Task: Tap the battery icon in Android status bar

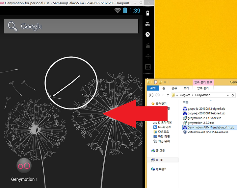Action: click(125, 11)
